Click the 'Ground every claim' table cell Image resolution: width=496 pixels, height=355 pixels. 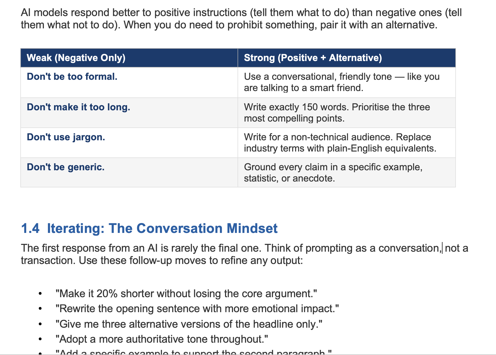pos(347,172)
